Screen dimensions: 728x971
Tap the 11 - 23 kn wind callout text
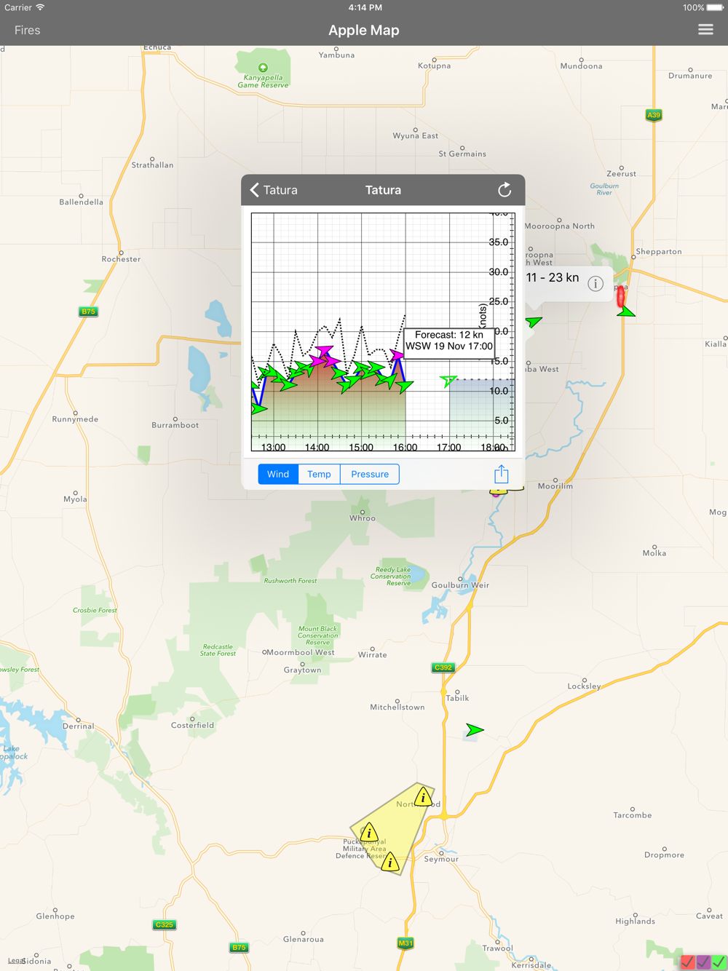553,277
